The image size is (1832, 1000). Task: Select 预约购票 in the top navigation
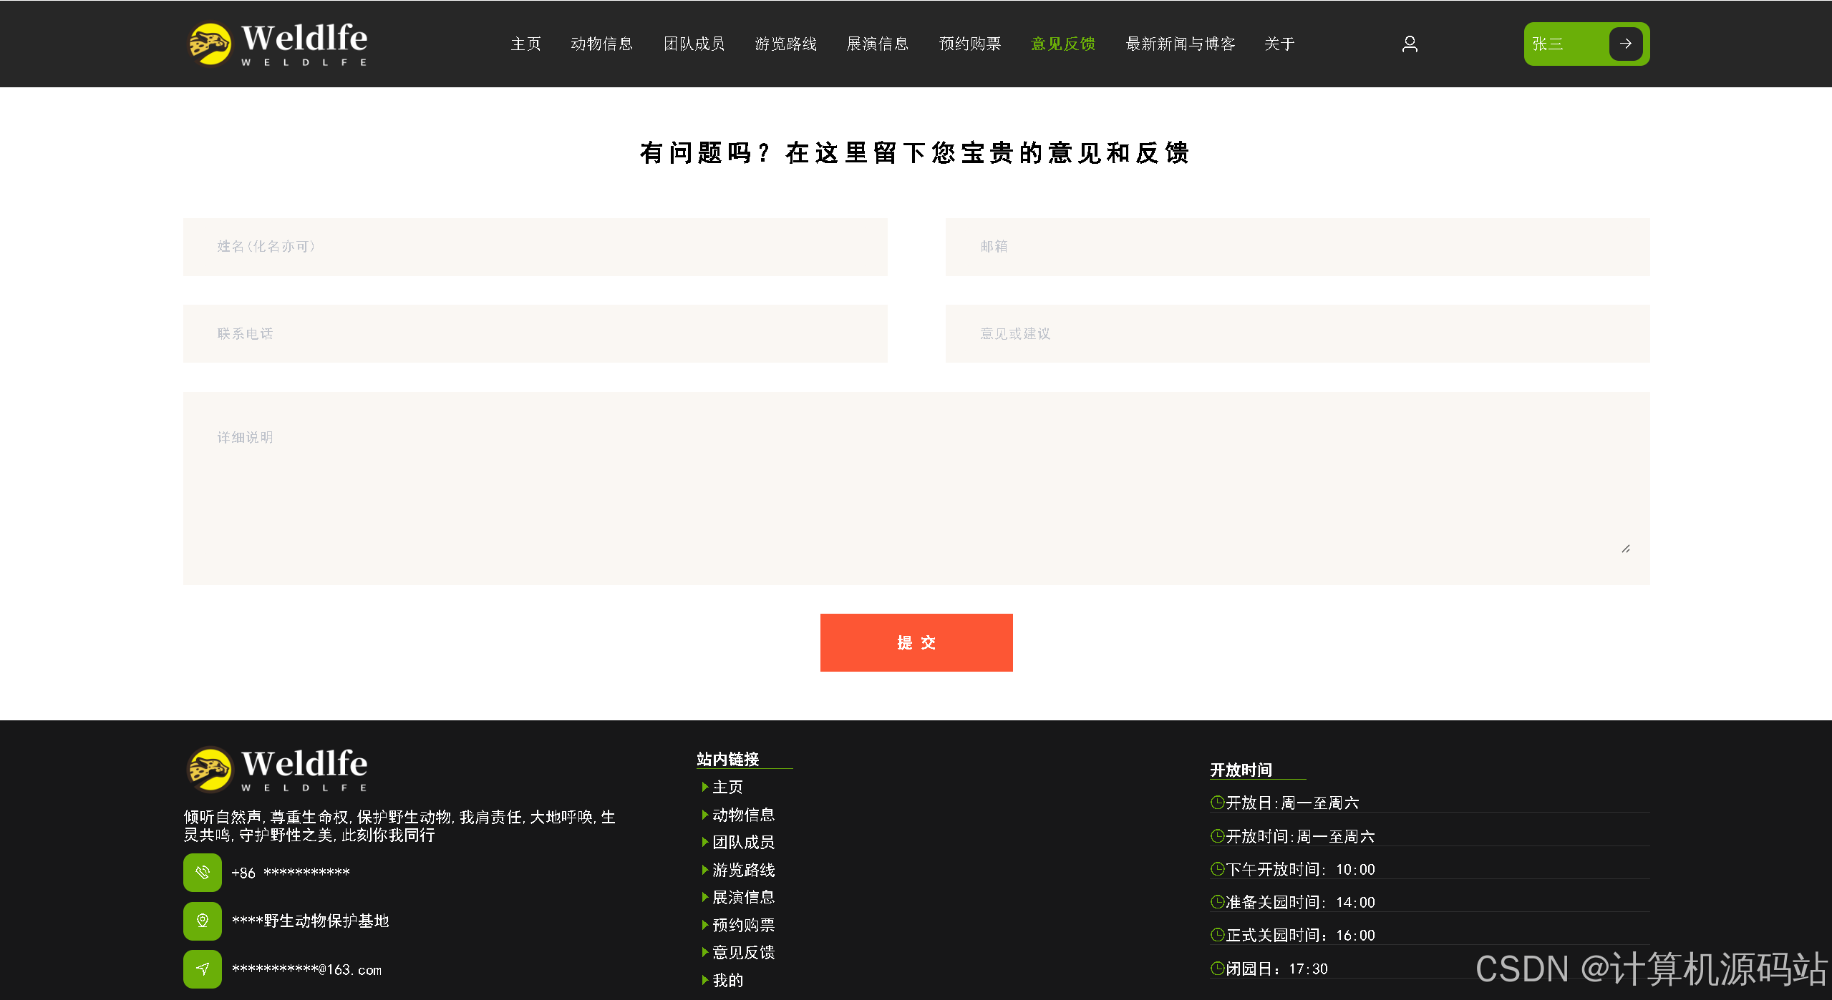click(x=970, y=44)
